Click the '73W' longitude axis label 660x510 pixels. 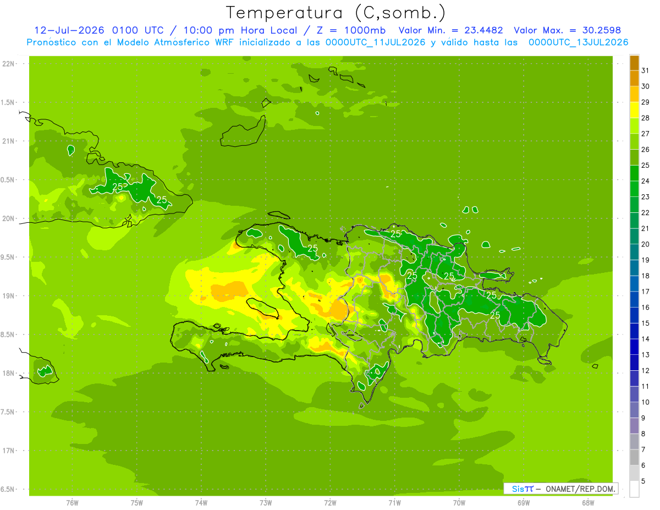click(266, 502)
